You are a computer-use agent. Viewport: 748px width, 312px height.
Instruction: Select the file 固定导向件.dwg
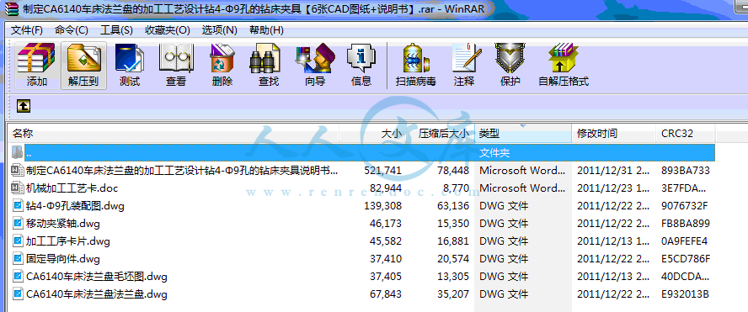63,259
